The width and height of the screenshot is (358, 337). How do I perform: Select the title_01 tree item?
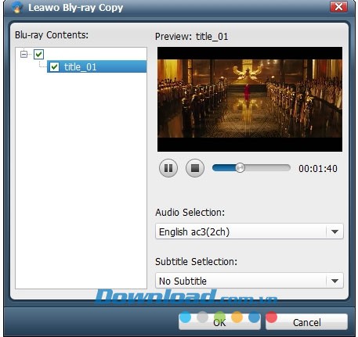(x=96, y=66)
